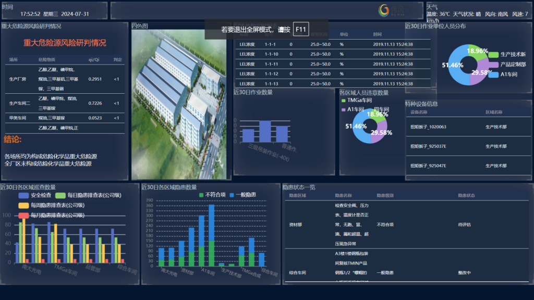Select the 生产厂房 row in risk table
The height and width of the screenshot is (300, 534).
[x=65, y=79]
